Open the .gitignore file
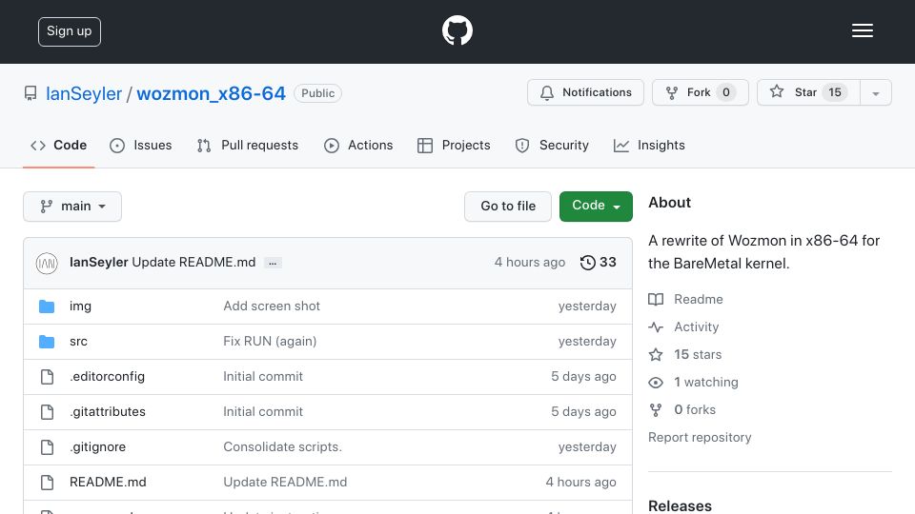The width and height of the screenshot is (915, 514). tap(97, 447)
